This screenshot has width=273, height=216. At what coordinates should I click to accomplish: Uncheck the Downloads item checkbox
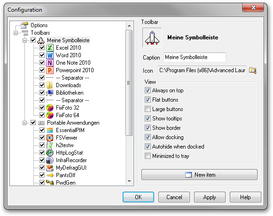[x=42, y=85]
